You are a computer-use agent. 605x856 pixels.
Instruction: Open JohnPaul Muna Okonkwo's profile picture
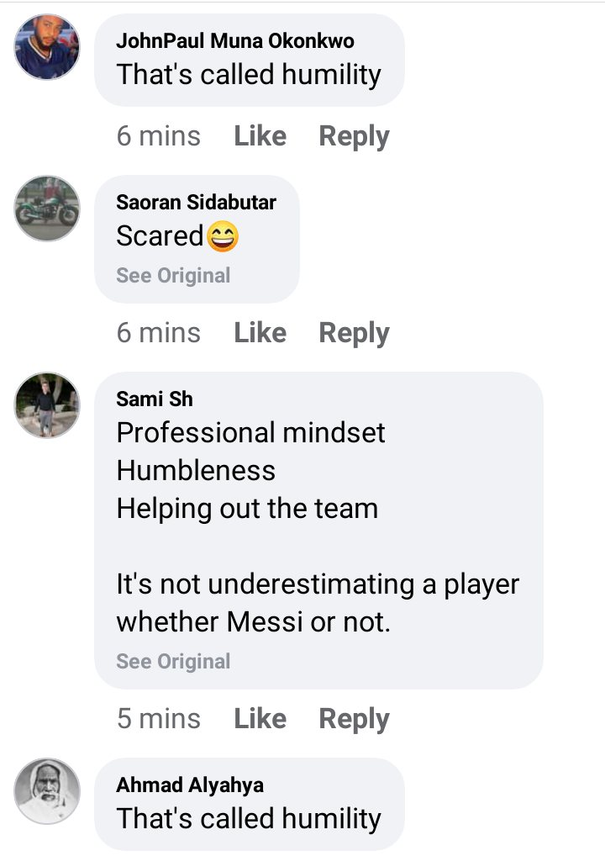47,47
